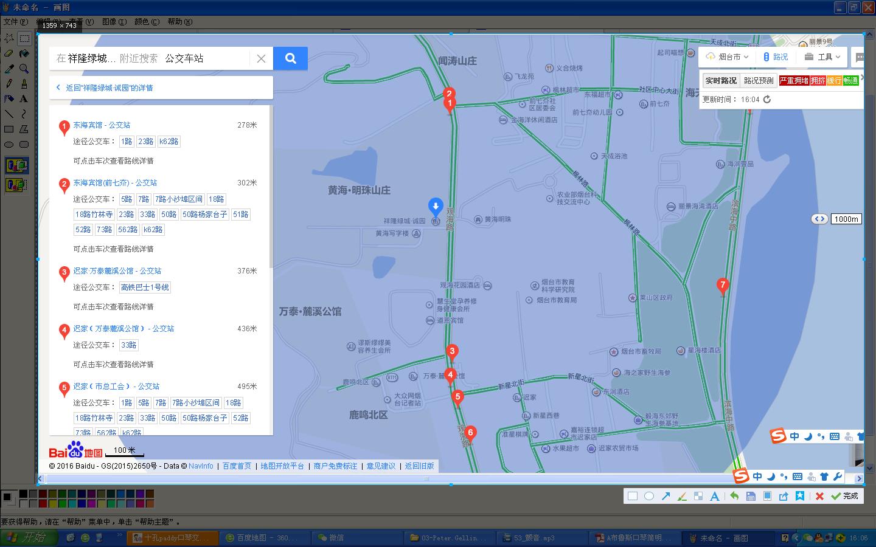This screenshot has width=876, height=547.
Task: Click the 开始 Start button on taskbar
Action: [29, 538]
